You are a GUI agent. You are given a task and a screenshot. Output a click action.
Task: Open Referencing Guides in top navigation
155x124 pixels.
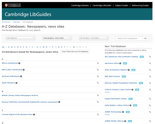pos(140,6)
